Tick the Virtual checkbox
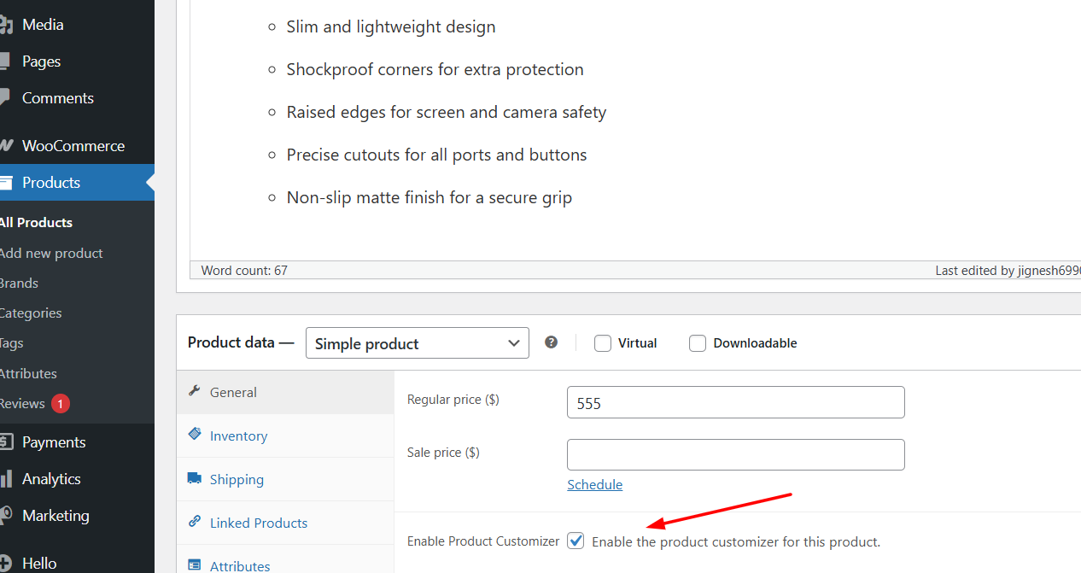1081x573 pixels. tap(603, 343)
